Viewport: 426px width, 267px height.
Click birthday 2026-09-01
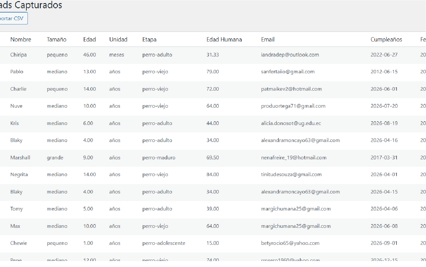pyautogui.click(x=384, y=243)
